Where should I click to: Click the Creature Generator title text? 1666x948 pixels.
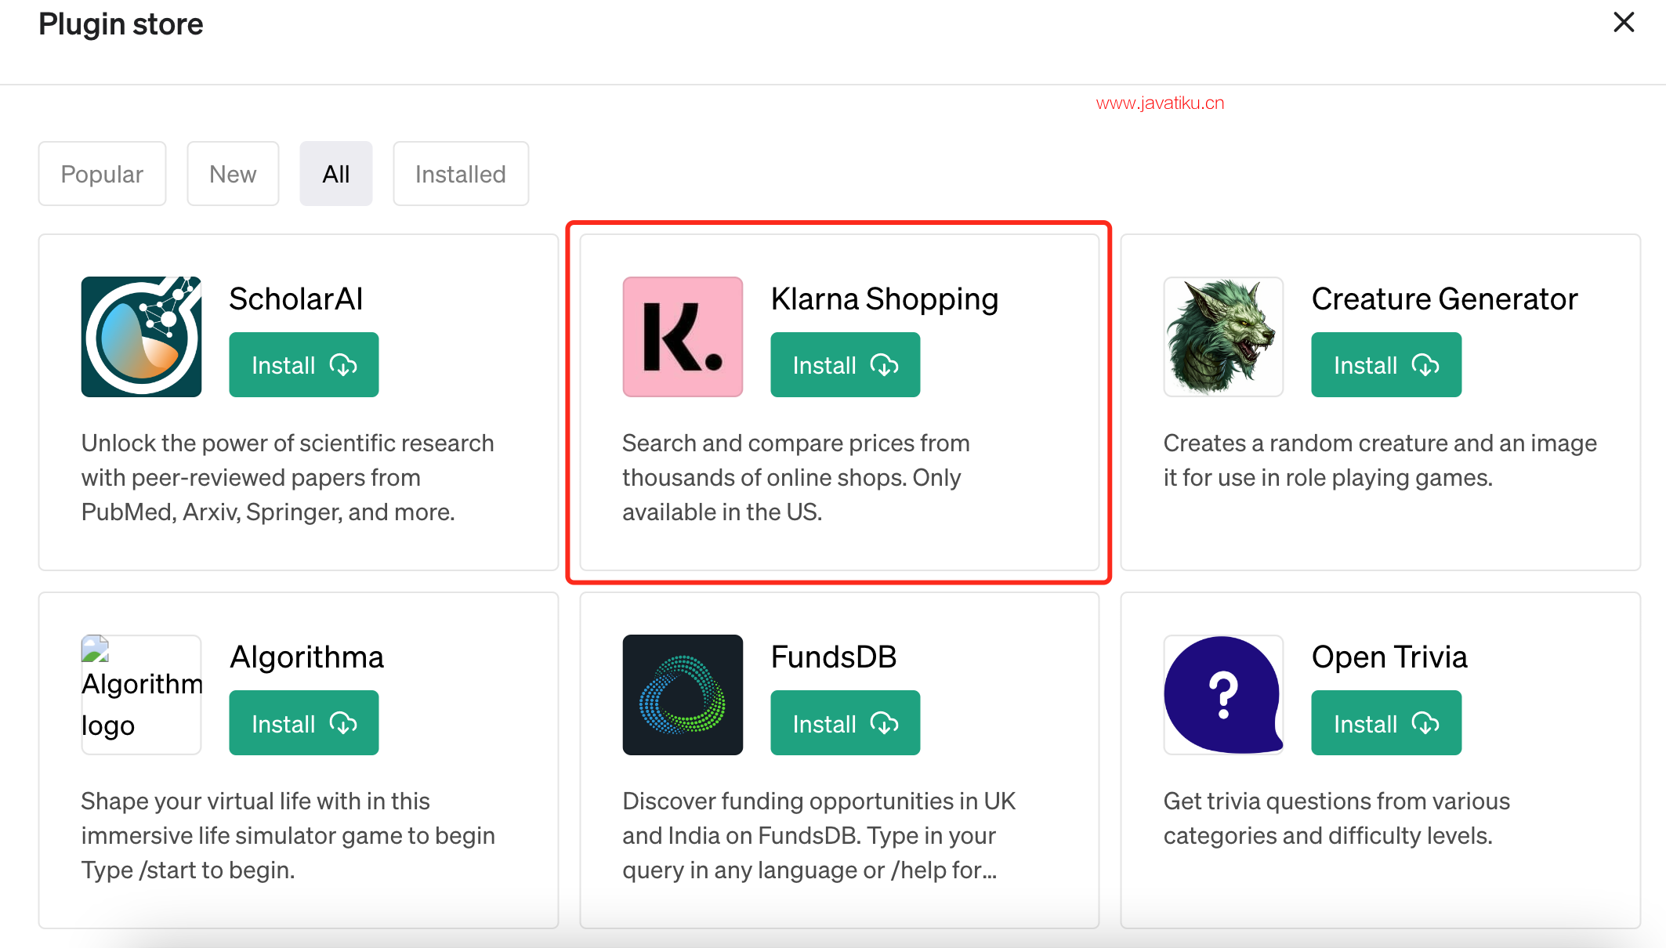coord(1444,299)
